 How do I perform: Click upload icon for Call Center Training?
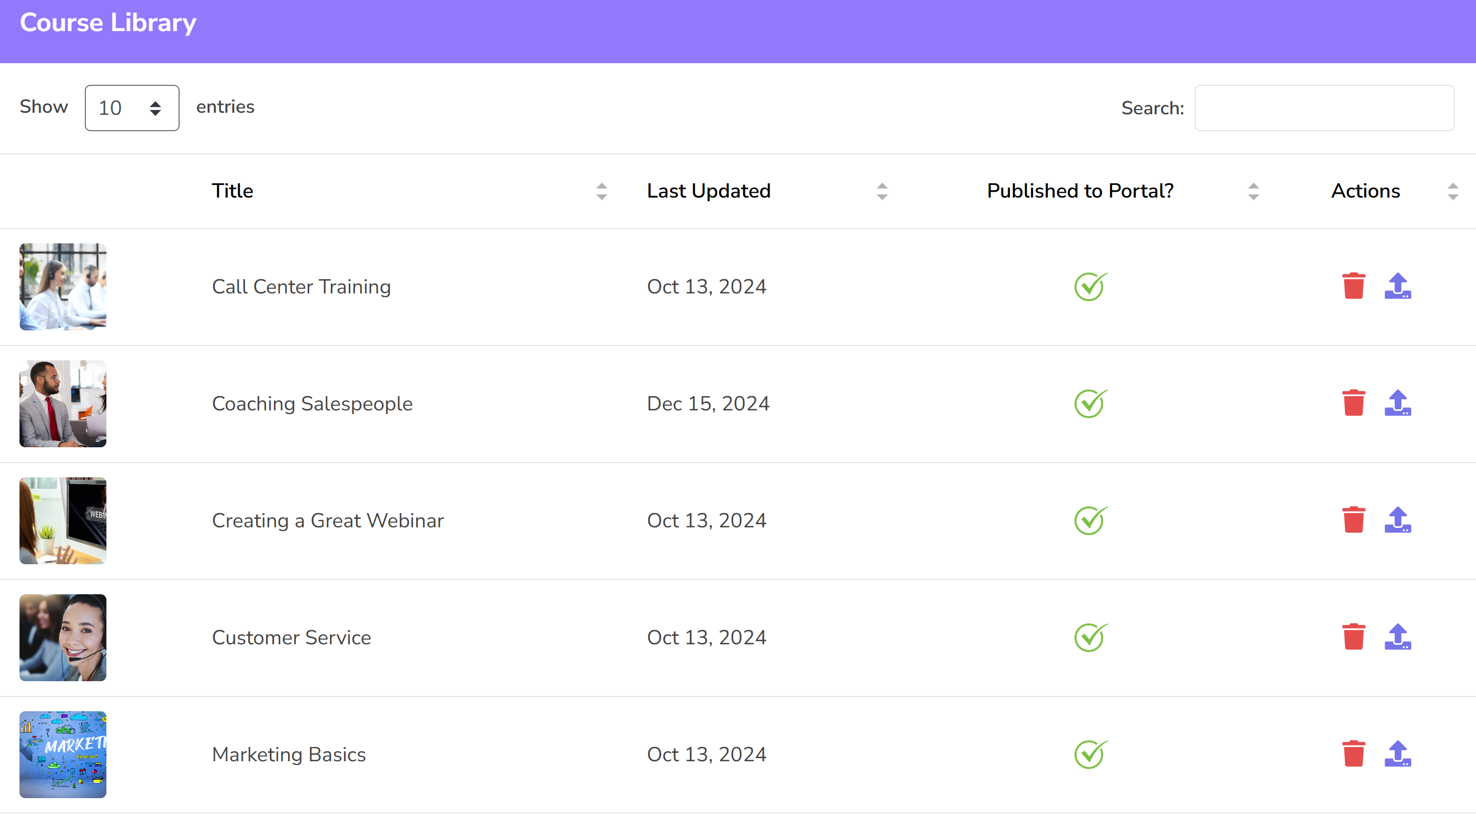point(1397,287)
